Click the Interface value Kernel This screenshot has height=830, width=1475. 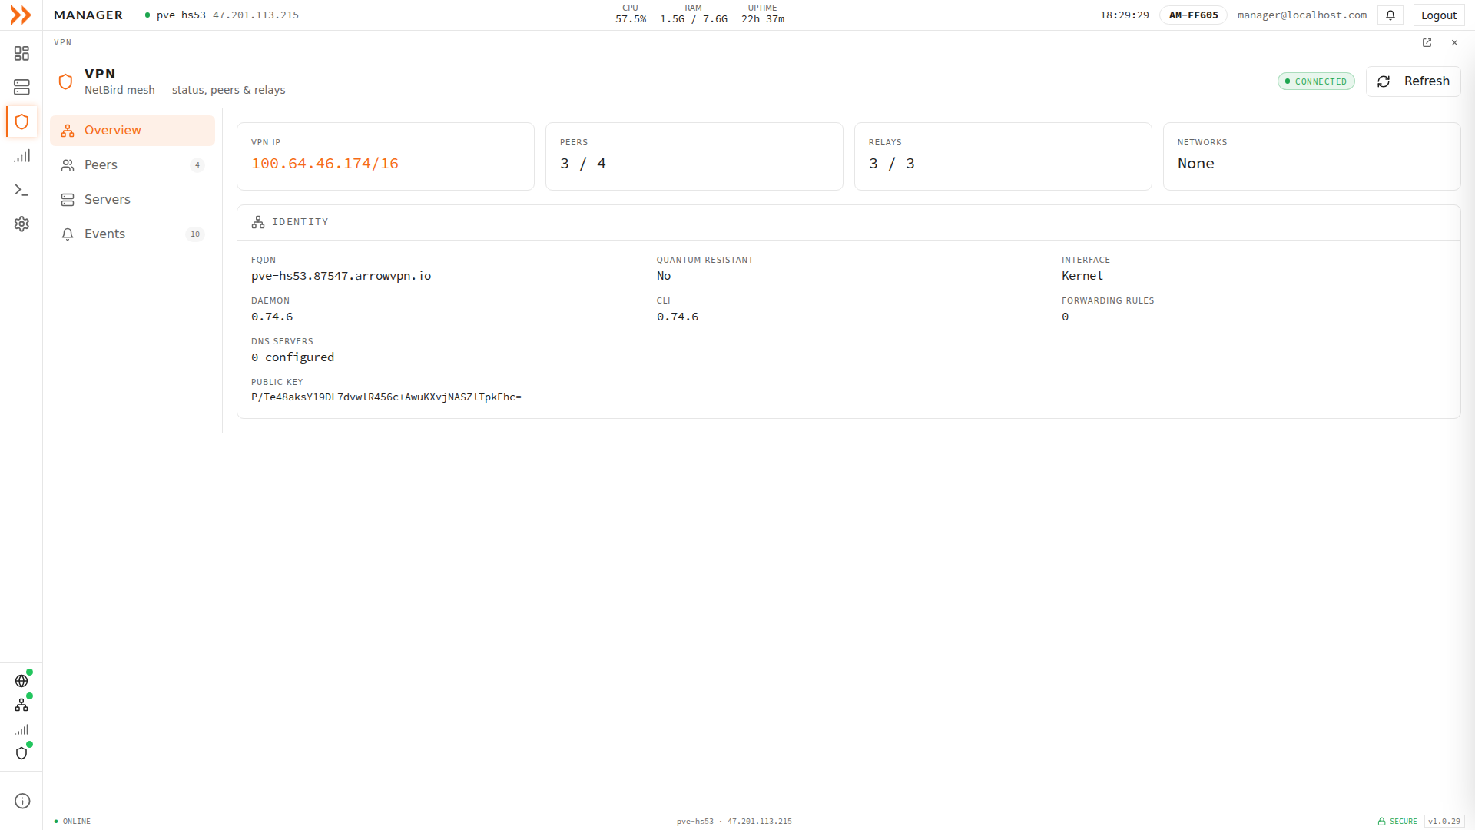(x=1082, y=276)
